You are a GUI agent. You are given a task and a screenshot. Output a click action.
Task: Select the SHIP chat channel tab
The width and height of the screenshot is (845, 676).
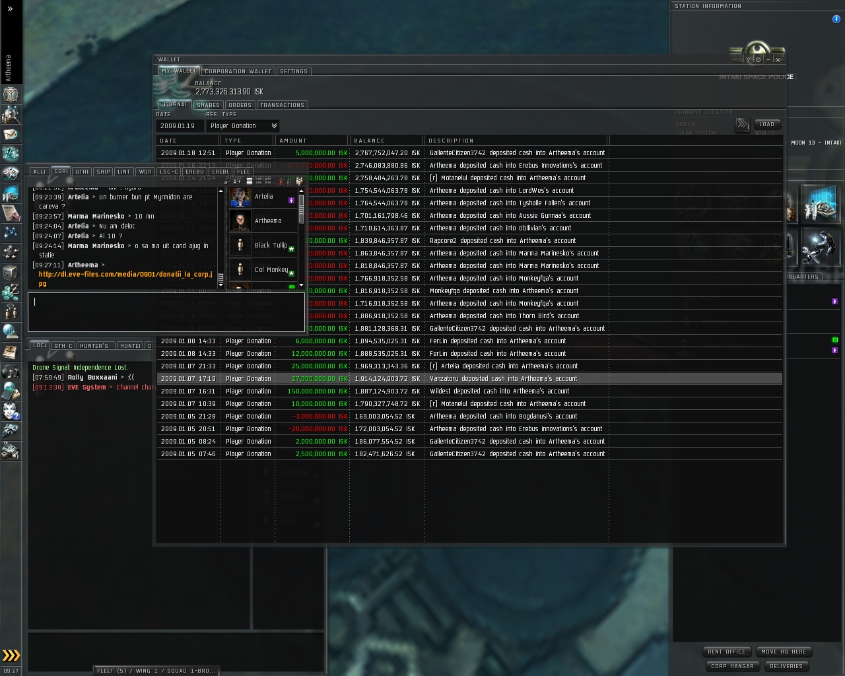coord(104,172)
